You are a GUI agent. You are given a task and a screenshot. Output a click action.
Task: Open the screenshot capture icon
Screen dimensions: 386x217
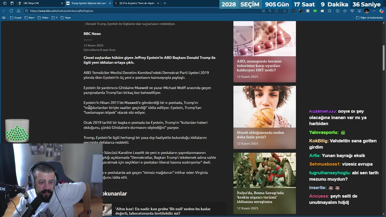point(359,11)
